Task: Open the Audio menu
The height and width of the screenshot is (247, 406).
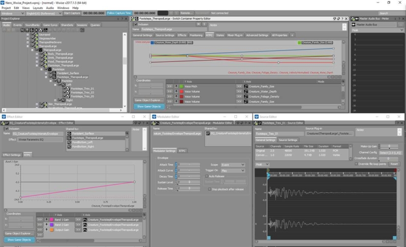Action: click(x=50, y=8)
